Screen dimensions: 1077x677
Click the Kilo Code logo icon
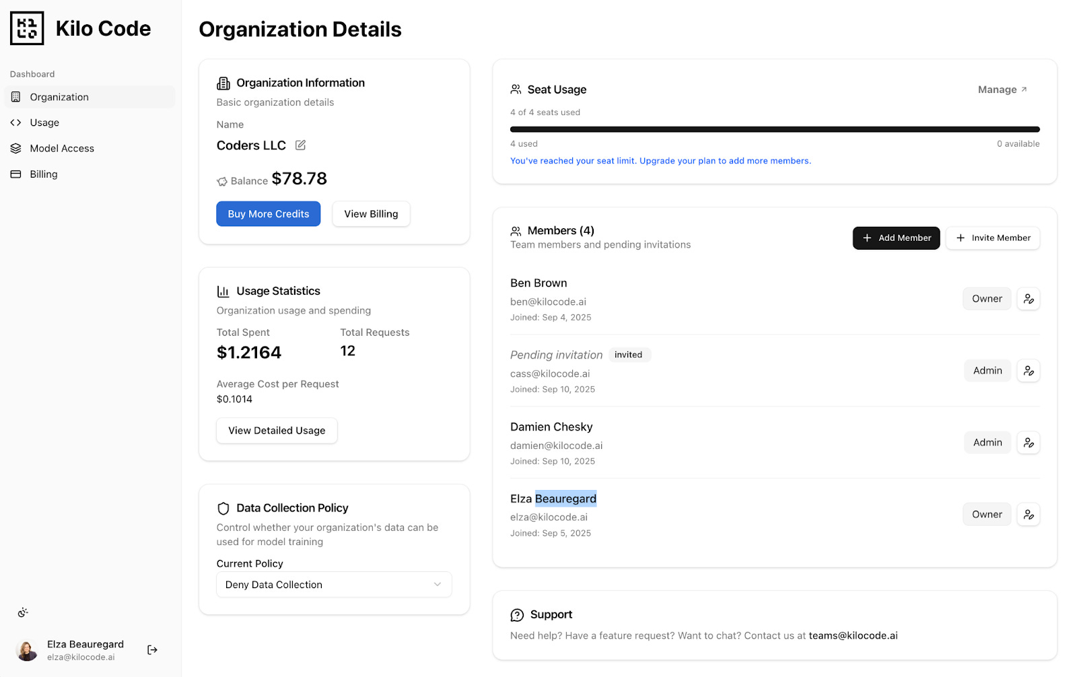click(27, 28)
